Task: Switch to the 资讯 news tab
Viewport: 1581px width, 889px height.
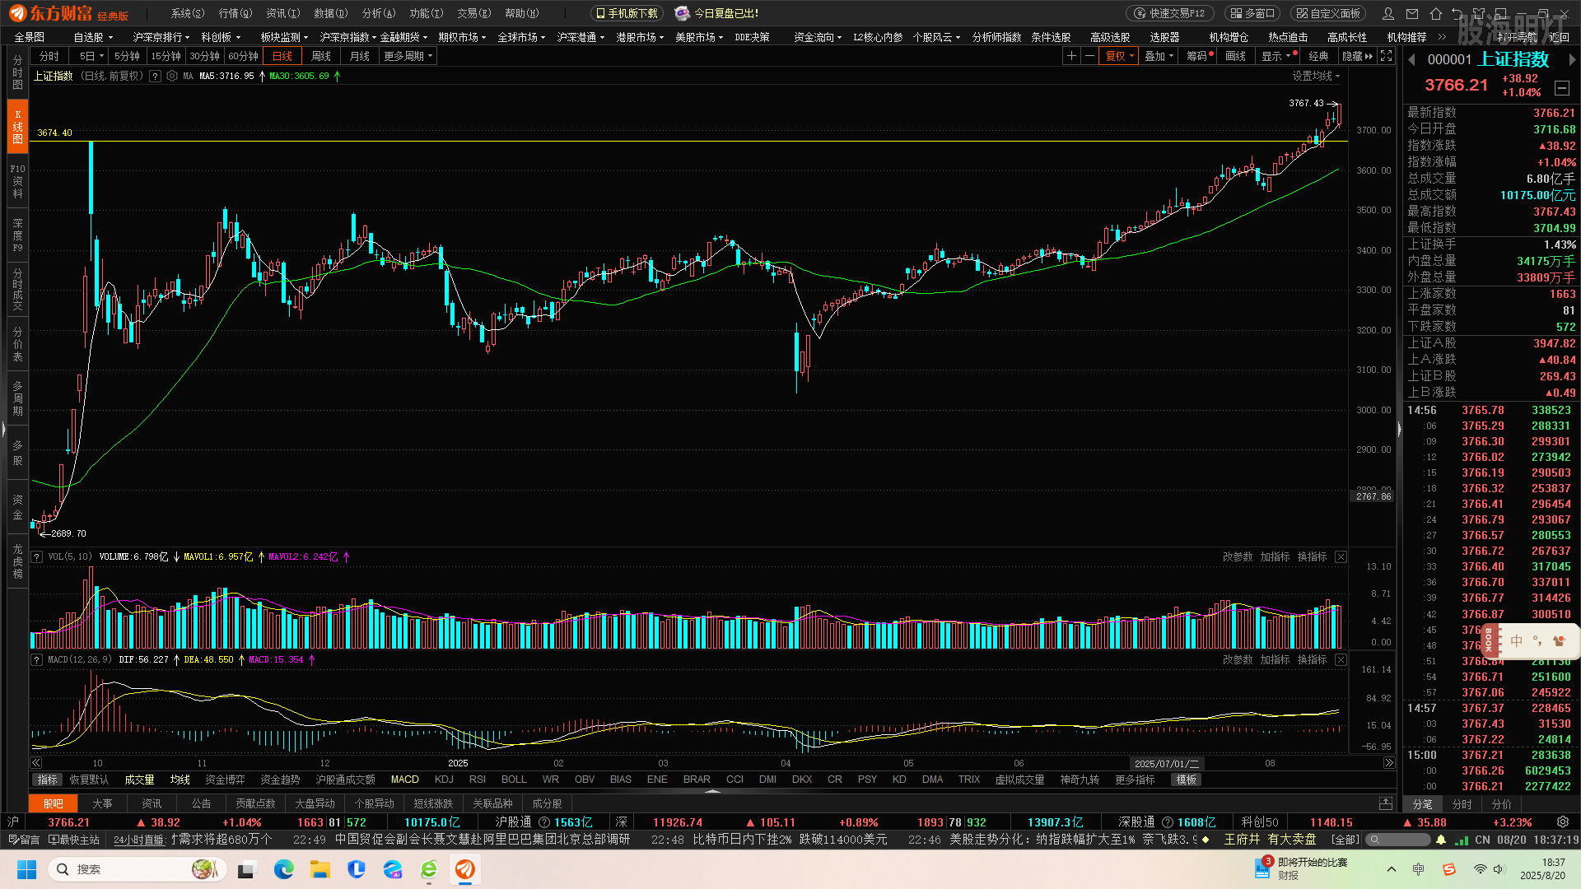Action: [152, 803]
